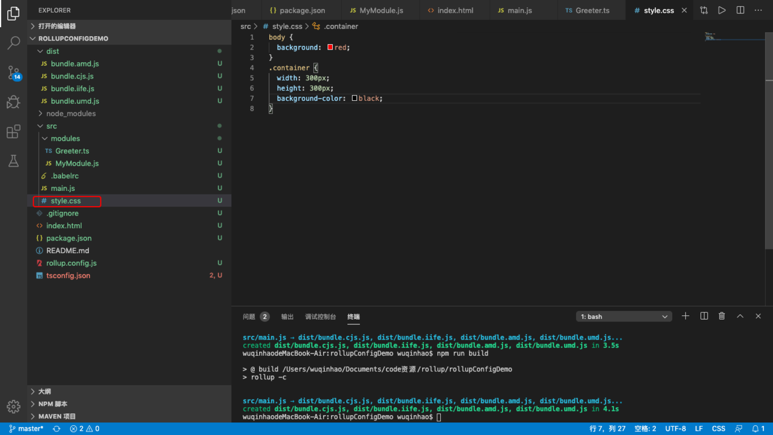Open README.md in explorer
This screenshot has height=435, width=773.
tap(129, 251)
